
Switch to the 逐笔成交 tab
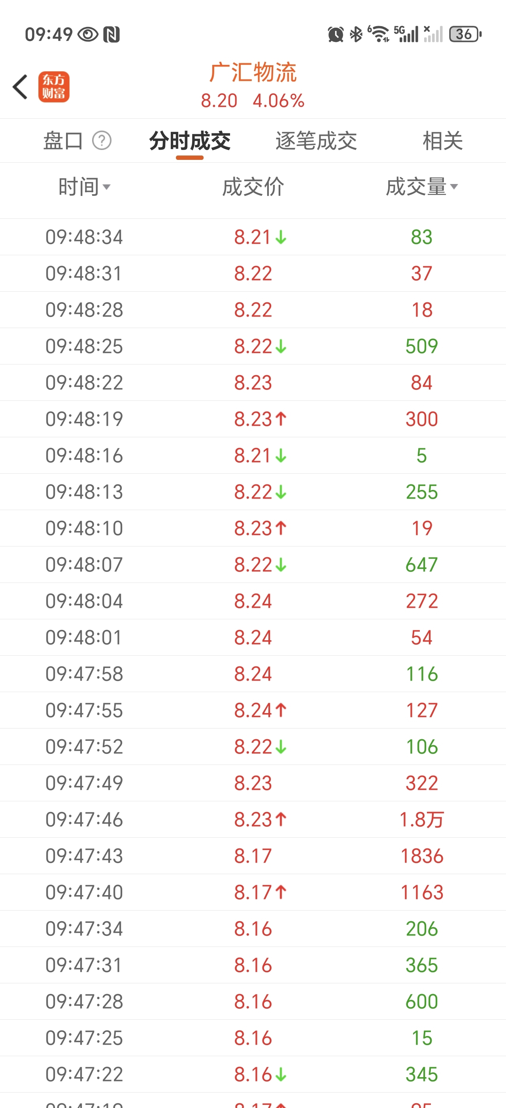point(316,140)
